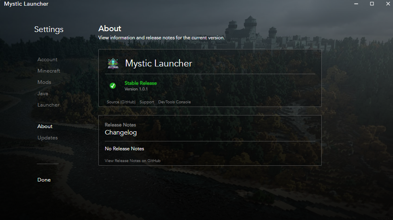Switch to the Mods settings tab
This screenshot has width=393, height=220.
click(x=44, y=82)
